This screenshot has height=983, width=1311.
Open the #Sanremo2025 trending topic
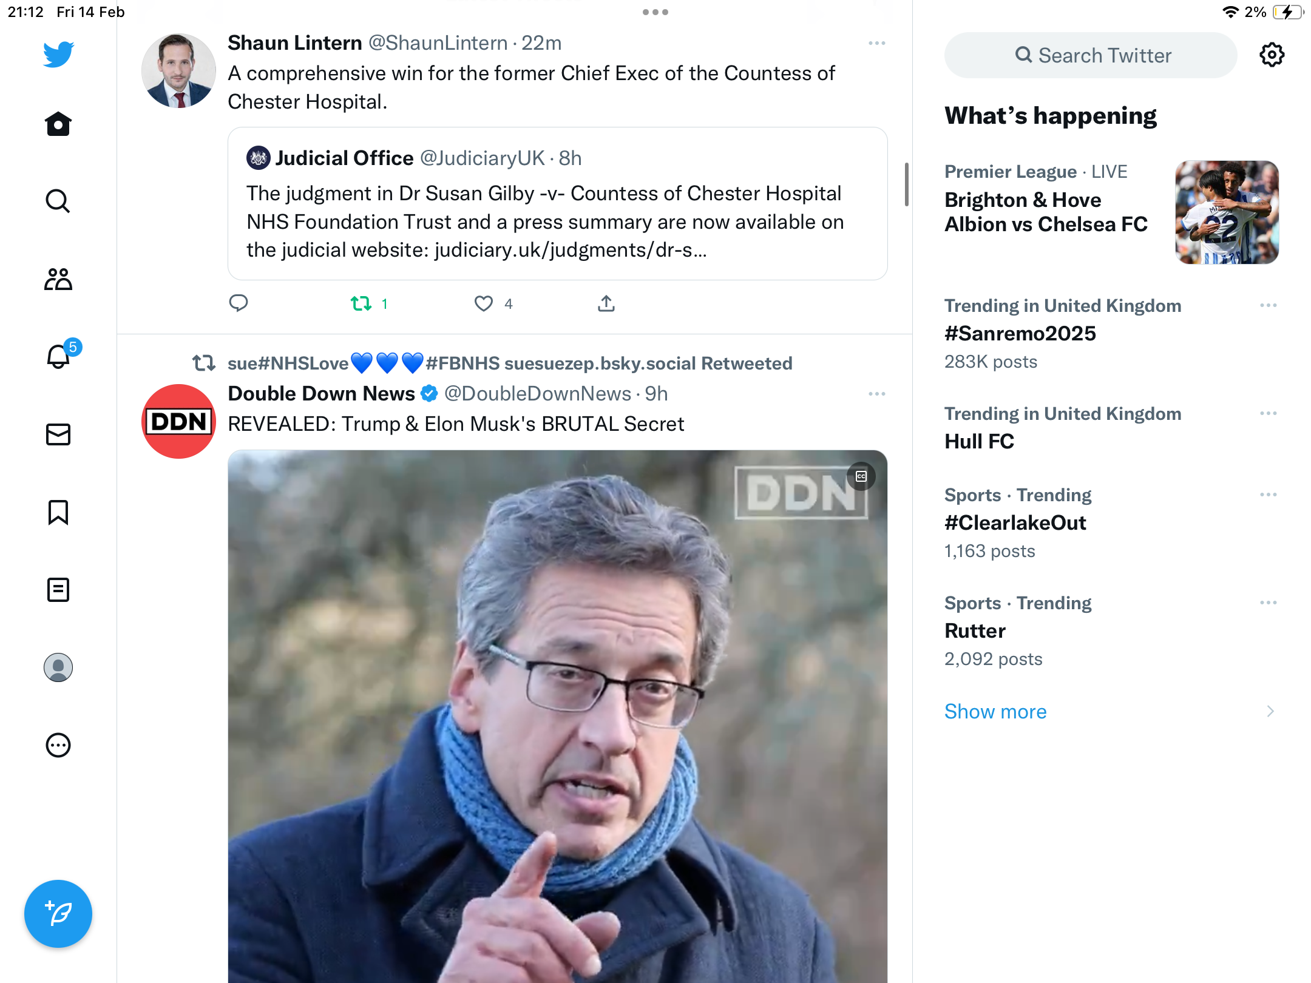[x=1020, y=333]
